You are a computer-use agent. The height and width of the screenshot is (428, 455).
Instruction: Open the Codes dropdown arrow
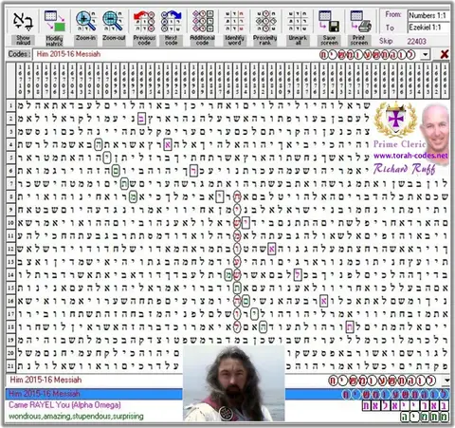tap(426, 54)
